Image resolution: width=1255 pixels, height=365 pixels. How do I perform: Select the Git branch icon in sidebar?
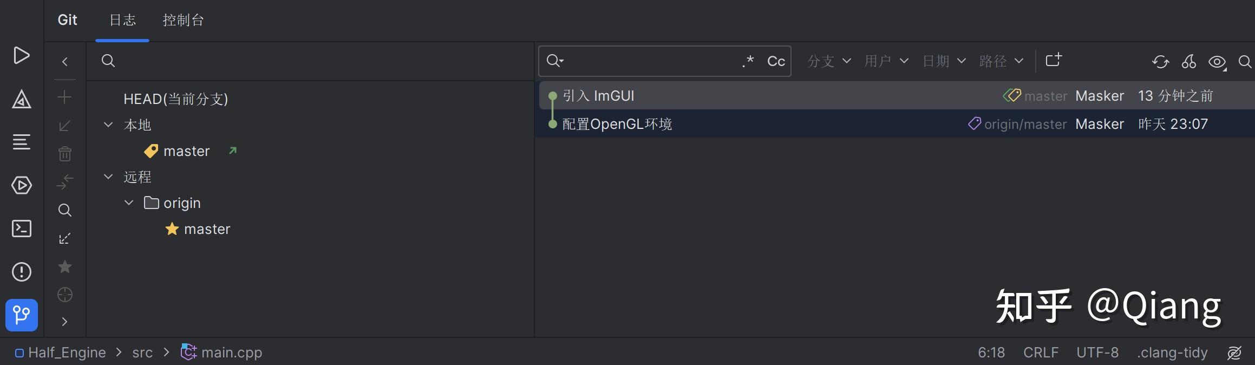(x=22, y=315)
